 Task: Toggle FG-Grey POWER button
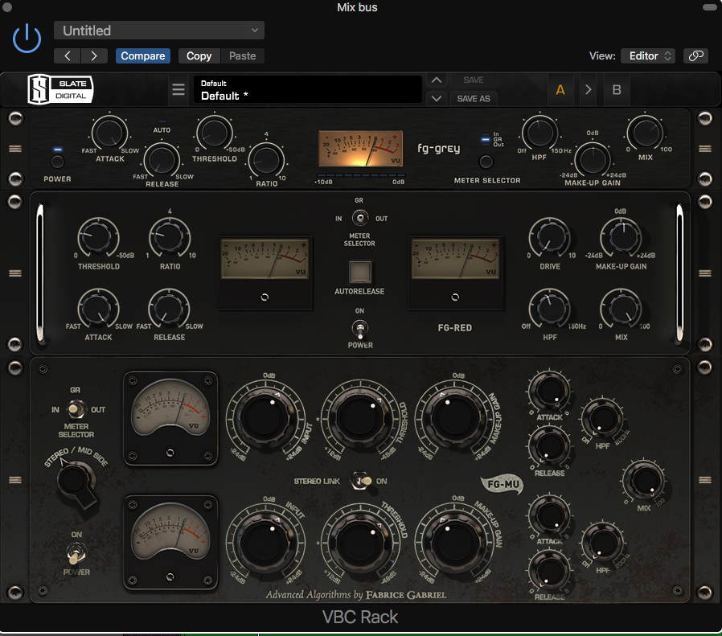[x=58, y=162]
